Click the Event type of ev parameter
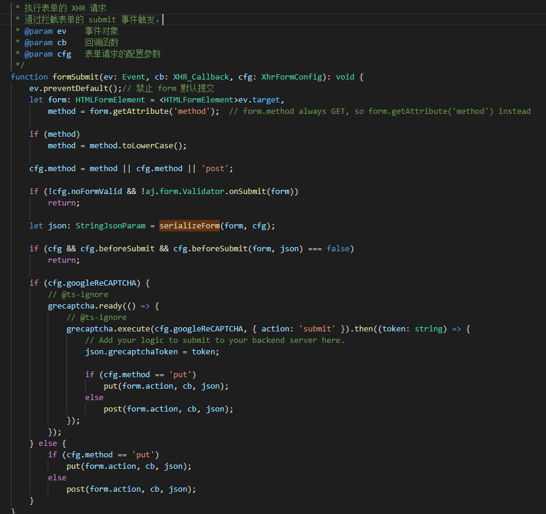Screen dimensions: 546x514 (x=133, y=77)
